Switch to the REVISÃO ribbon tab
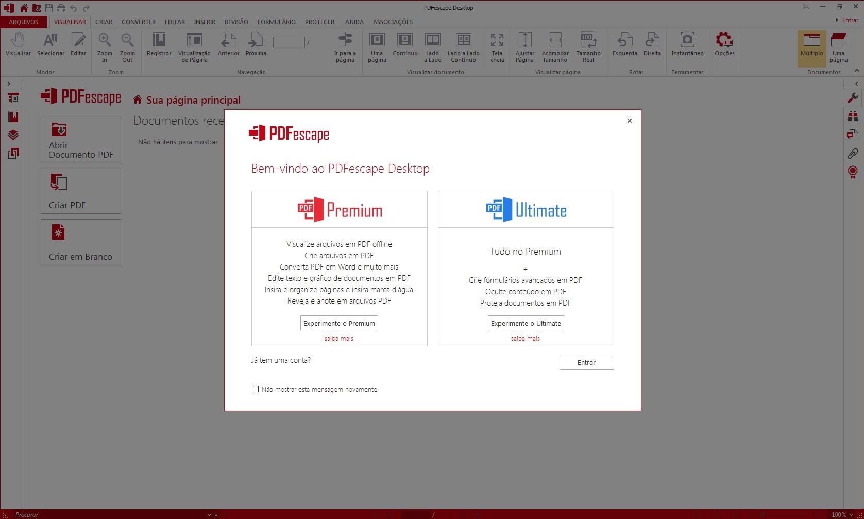 (x=236, y=22)
